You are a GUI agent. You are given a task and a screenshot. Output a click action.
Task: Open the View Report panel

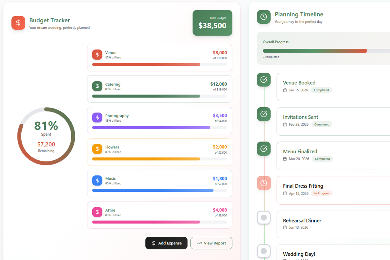(211, 243)
